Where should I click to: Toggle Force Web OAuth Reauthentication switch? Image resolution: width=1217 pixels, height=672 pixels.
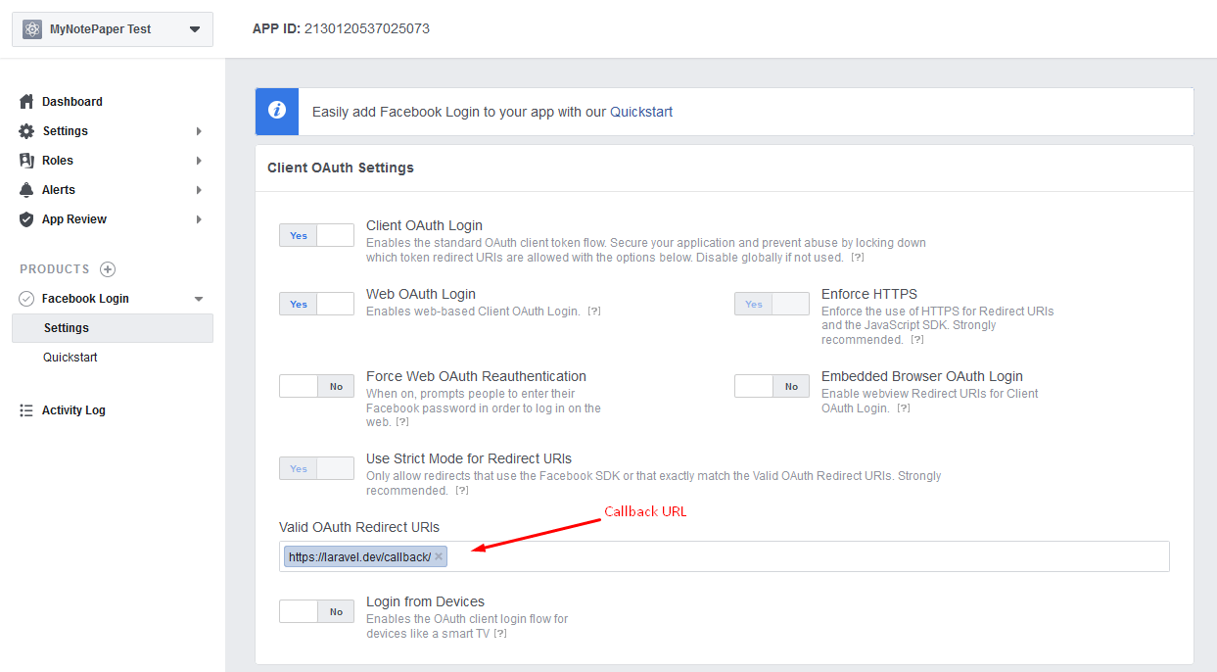pos(316,386)
